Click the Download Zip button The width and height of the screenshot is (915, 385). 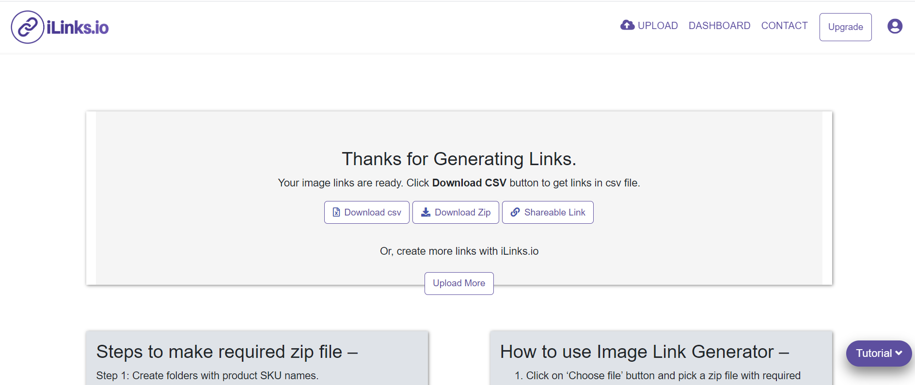click(456, 212)
